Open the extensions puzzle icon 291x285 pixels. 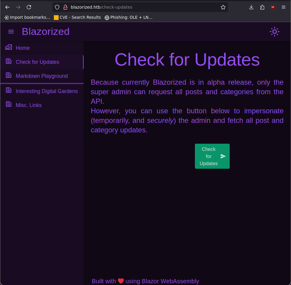(x=262, y=7)
